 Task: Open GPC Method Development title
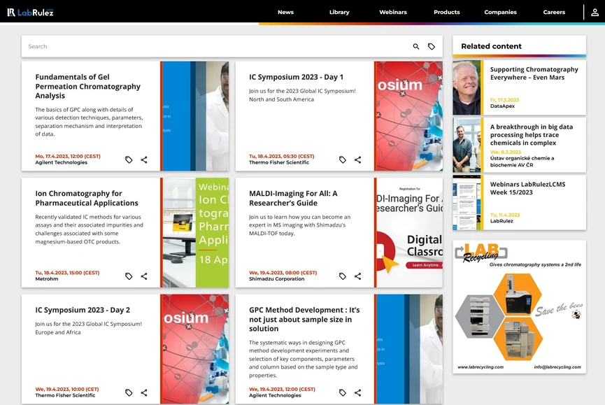point(304,320)
